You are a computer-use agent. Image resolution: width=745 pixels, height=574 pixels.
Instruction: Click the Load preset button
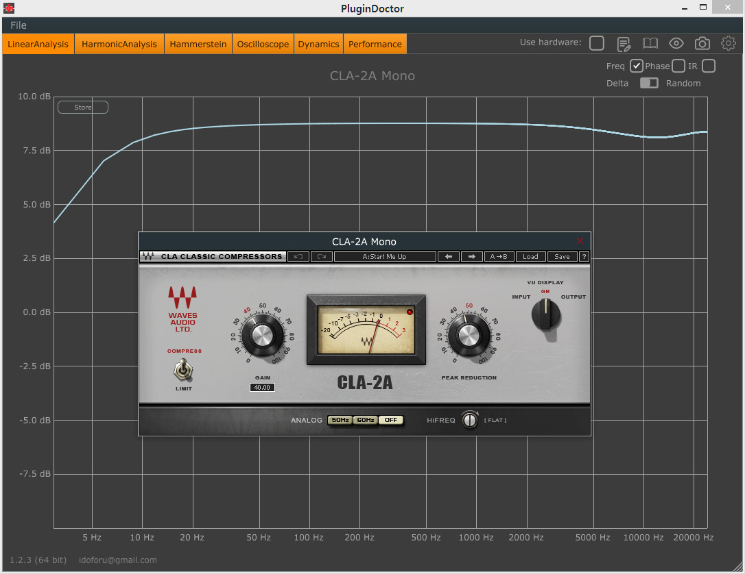530,257
